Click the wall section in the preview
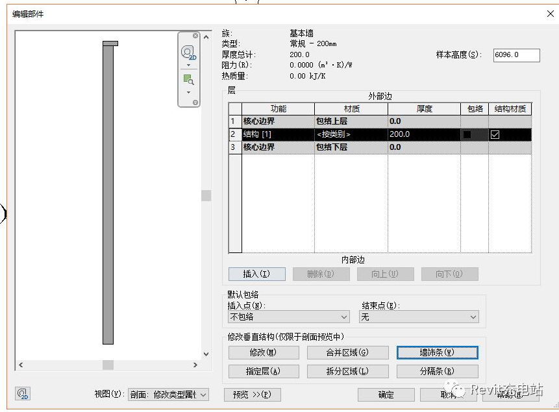The width and height of the screenshot is (559, 412). pos(108,194)
